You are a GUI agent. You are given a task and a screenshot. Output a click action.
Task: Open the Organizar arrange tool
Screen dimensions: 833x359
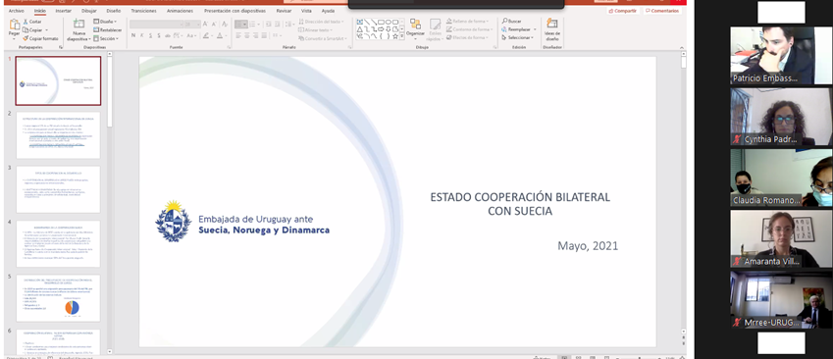(415, 29)
